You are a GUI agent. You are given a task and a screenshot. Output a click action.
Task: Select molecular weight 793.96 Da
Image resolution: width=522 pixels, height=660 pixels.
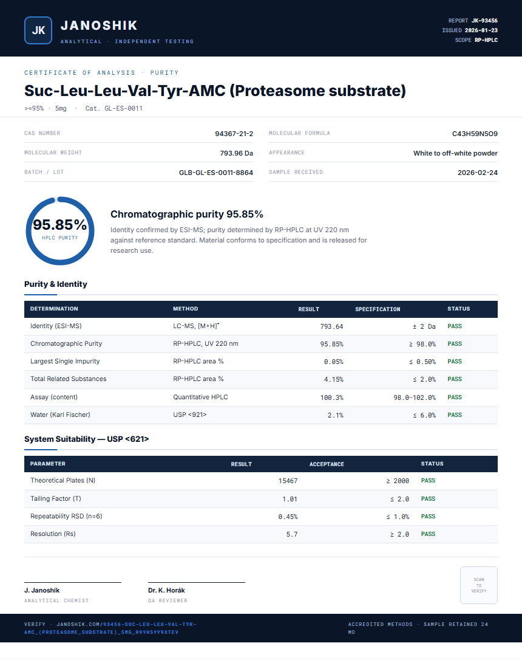pos(237,153)
